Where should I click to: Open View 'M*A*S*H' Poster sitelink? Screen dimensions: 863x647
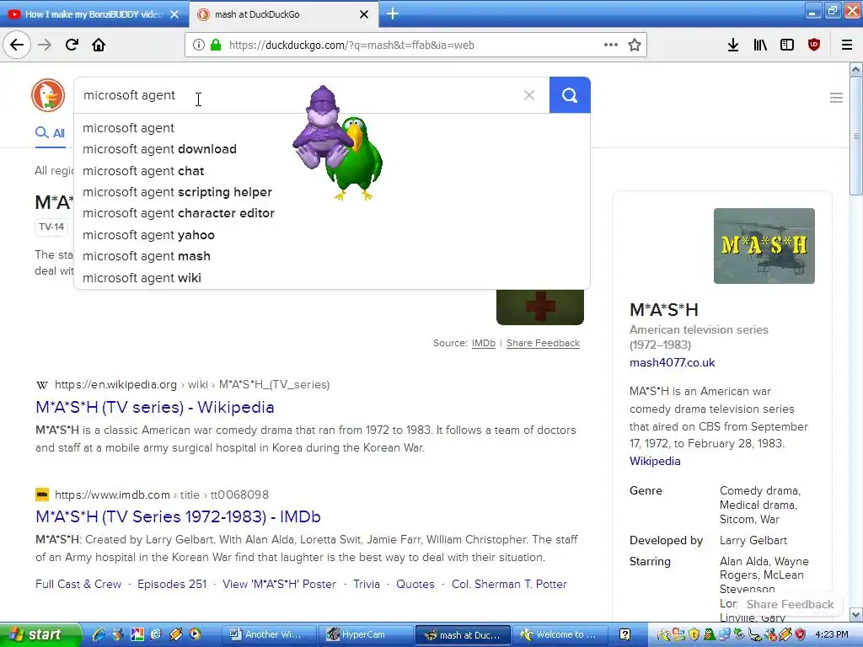pos(279,585)
